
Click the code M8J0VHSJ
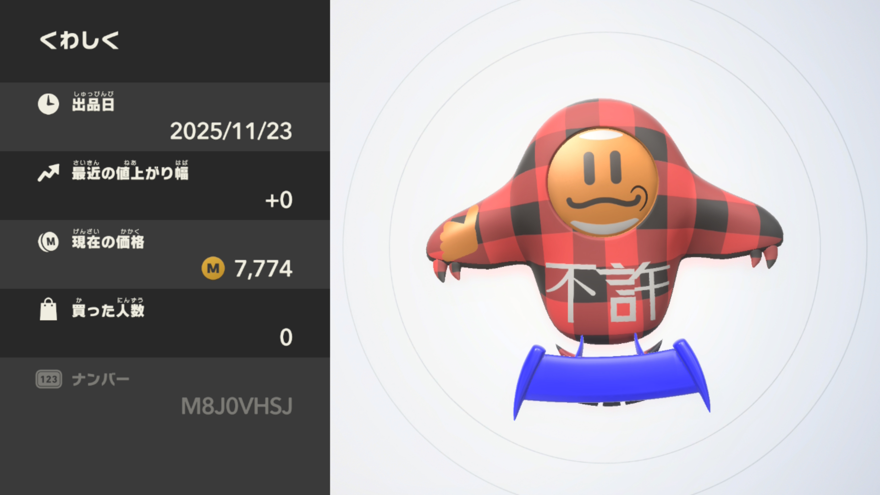(x=236, y=406)
